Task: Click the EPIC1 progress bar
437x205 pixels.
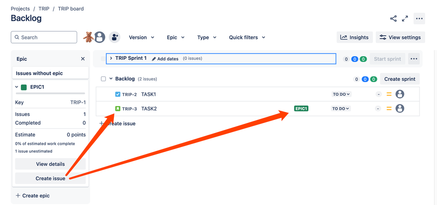Action: (50, 94)
